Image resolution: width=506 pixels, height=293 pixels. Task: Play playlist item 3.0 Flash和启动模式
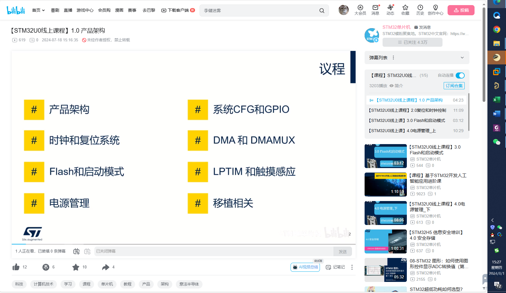pos(416,120)
